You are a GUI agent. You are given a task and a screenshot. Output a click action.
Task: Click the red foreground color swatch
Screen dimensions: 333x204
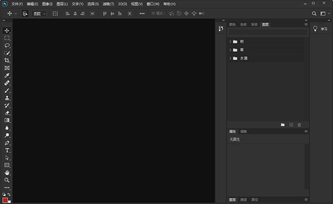click(5, 200)
